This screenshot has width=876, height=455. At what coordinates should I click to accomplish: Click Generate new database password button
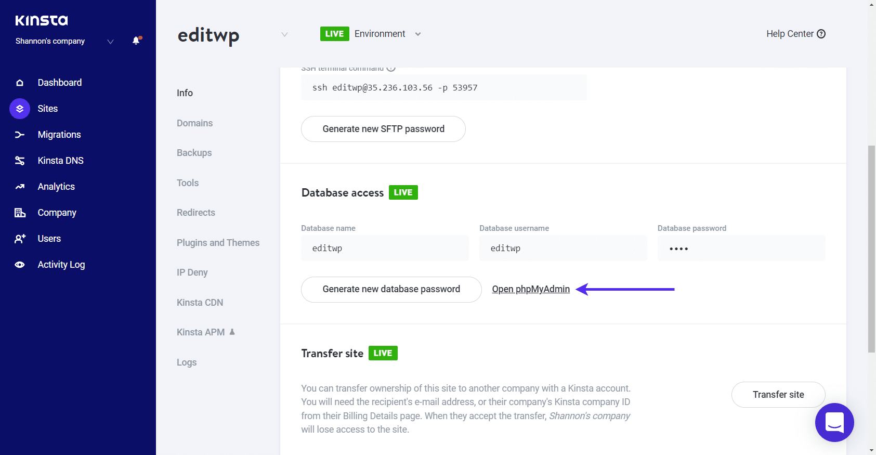point(391,289)
